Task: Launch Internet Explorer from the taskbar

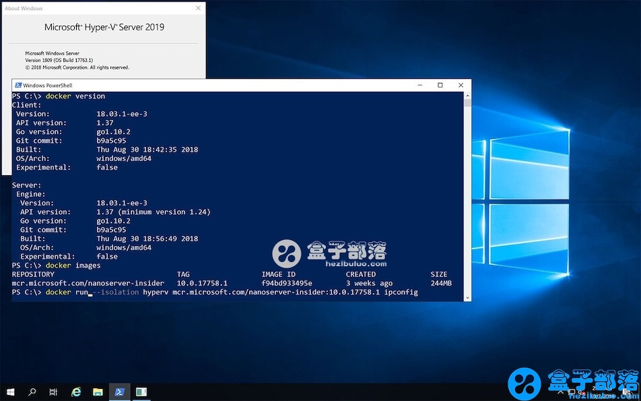Action: [76, 392]
